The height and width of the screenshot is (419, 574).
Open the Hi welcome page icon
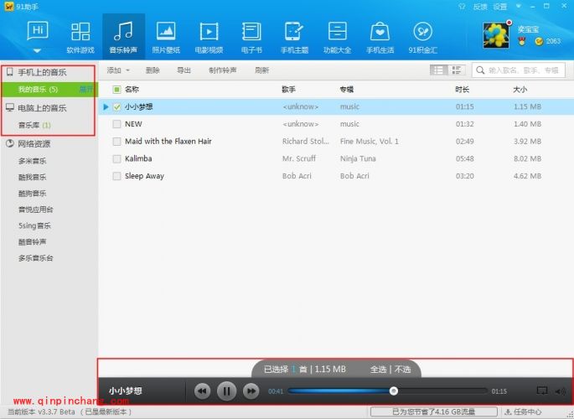(x=38, y=31)
